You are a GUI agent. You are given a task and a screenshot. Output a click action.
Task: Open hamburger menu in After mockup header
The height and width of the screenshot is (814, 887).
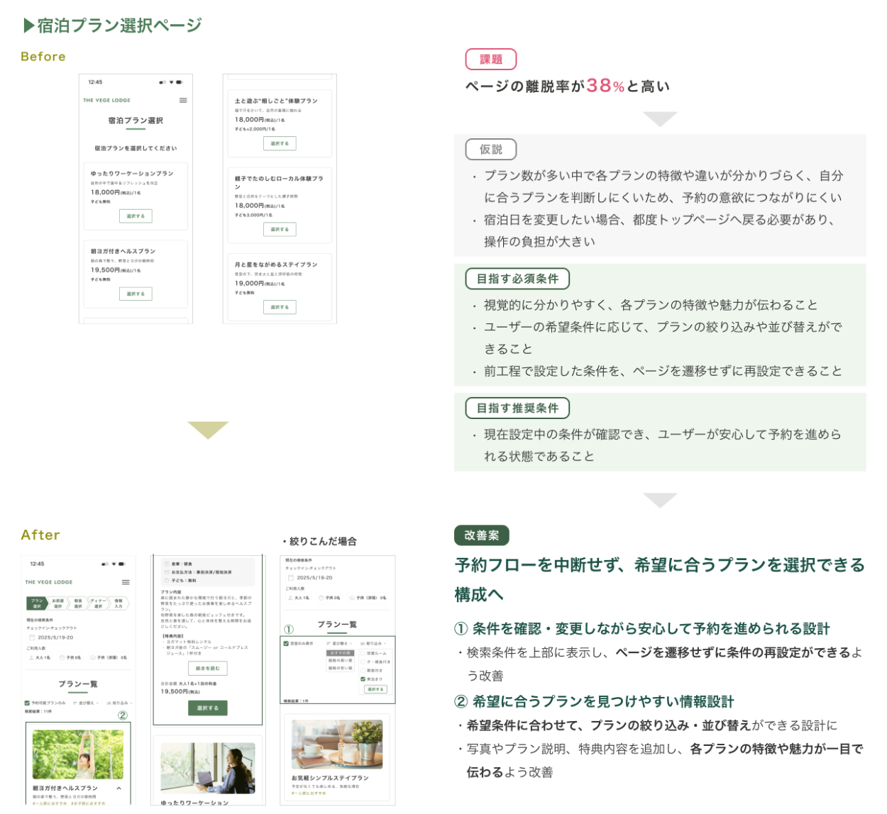point(126,582)
